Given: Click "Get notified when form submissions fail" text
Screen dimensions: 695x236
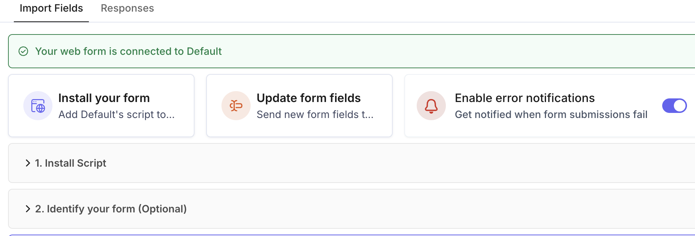Looking at the screenshot, I should pyautogui.click(x=551, y=114).
